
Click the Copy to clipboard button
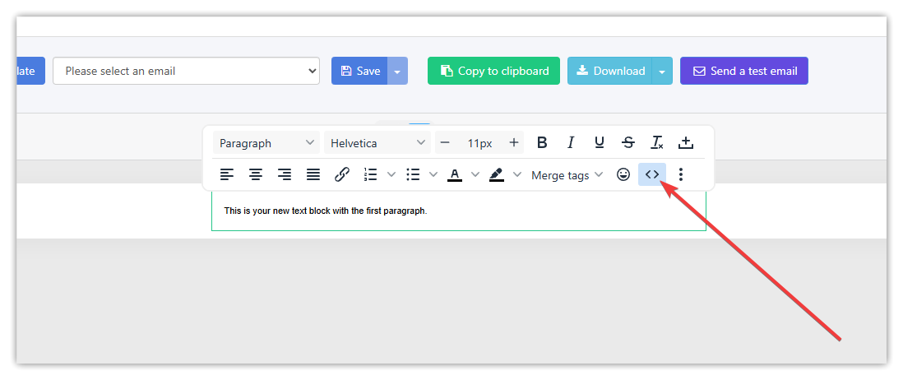493,71
